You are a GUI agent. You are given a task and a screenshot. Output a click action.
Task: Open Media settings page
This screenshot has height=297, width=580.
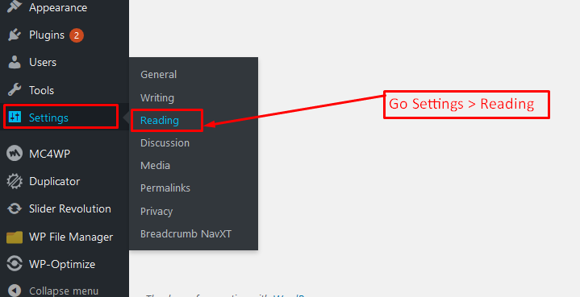pyautogui.click(x=155, y=165)
